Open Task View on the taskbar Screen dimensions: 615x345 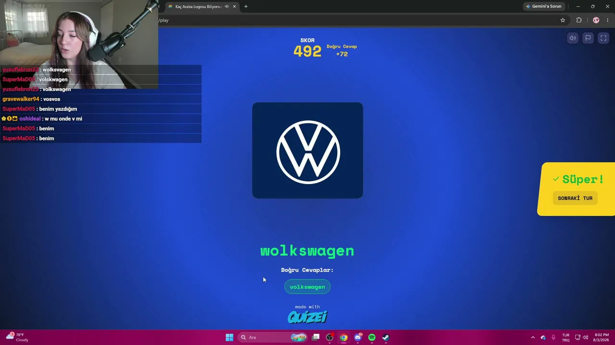[x=316, y=337]
